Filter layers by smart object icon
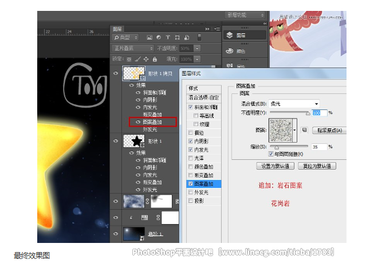The image size is (366, 263). tap(187, 37)
